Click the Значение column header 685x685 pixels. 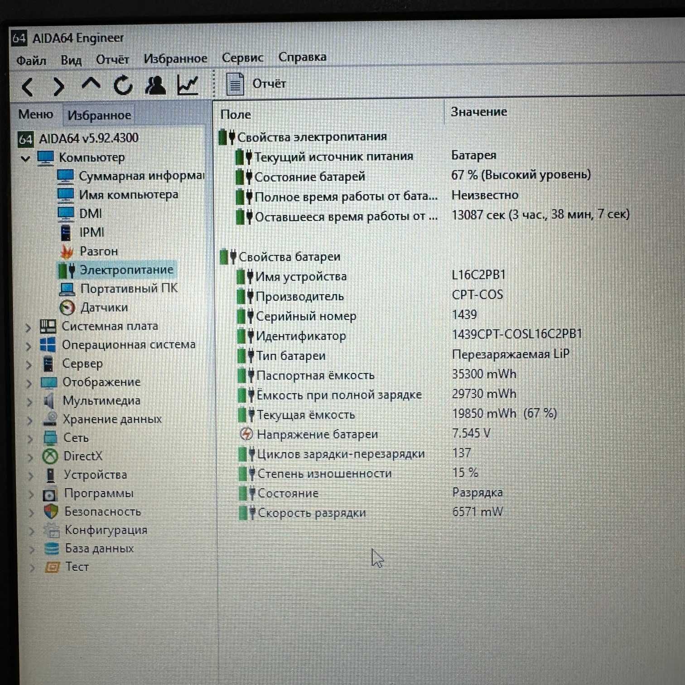(479, 112)
